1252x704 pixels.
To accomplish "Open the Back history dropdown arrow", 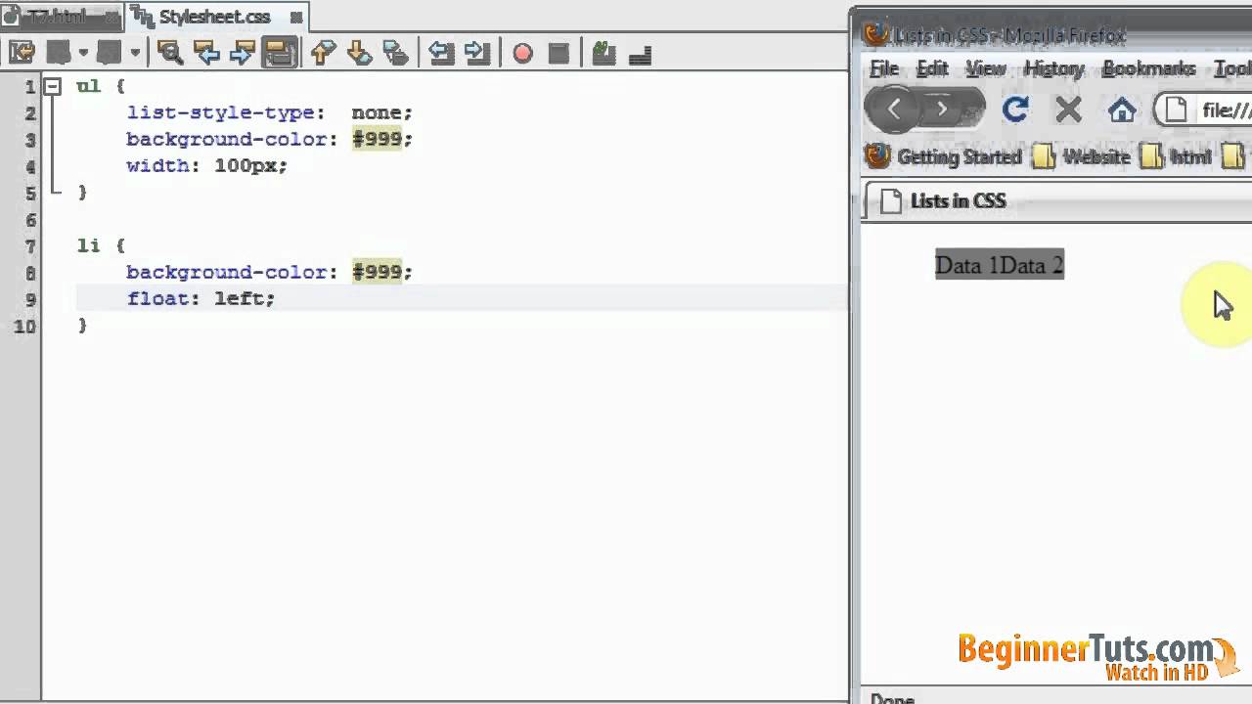I will click(x=83, y=53).
